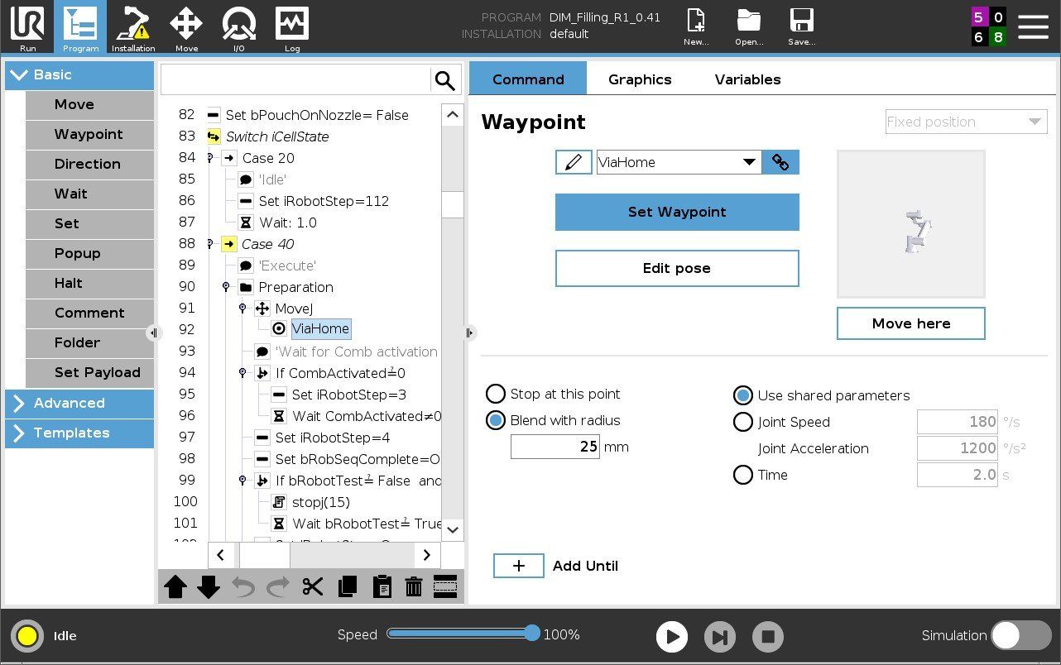Click the robot state Idle indicator
1061x665 pixels.
tap(27, 635)
